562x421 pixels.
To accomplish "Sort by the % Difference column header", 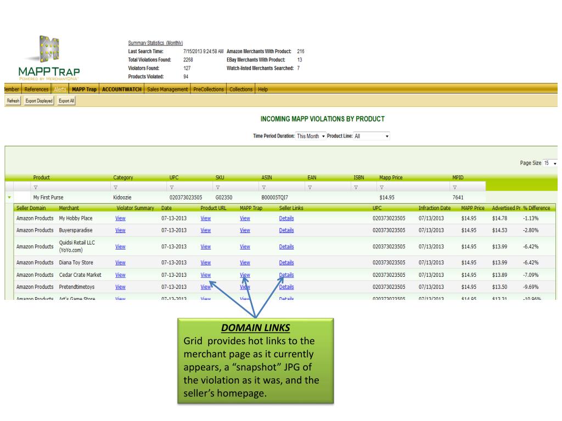I will [537, 208].
